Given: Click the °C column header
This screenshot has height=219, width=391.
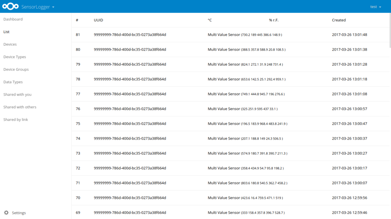Looking at the screenshot, I should pos(210,20).
